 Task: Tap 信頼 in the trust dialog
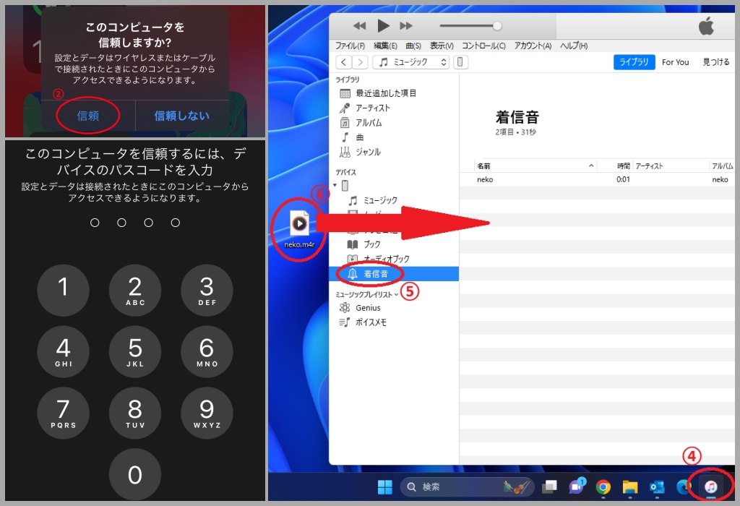tap(88, 116)
